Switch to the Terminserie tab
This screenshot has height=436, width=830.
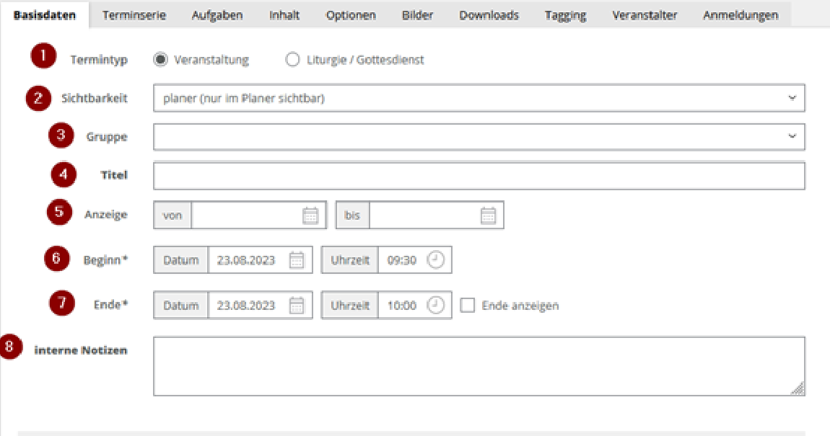133,15
